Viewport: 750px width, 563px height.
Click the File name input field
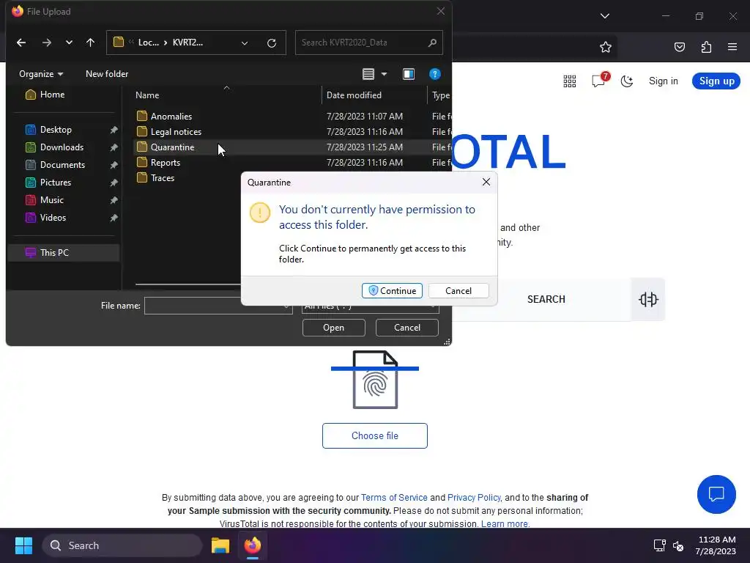[x=218, y=306]
